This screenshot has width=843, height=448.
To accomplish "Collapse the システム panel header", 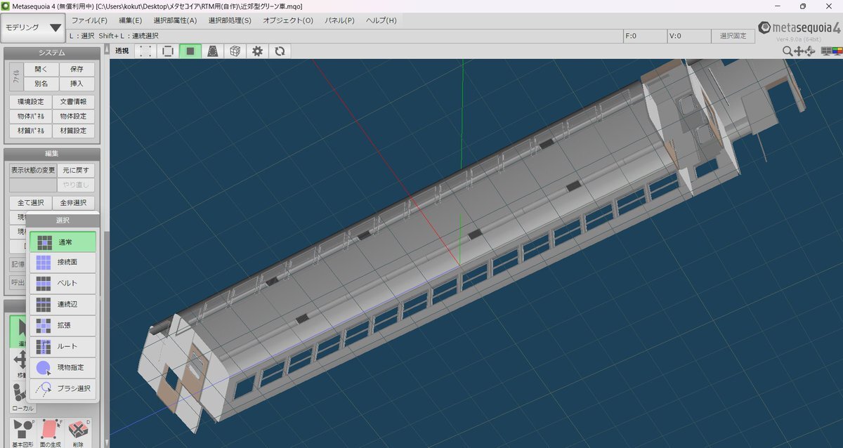I will tap(52, 53).
